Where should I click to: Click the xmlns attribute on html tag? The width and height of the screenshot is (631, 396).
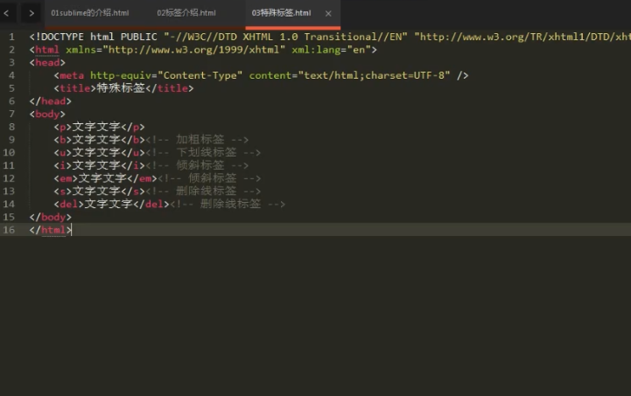[175, 50]
